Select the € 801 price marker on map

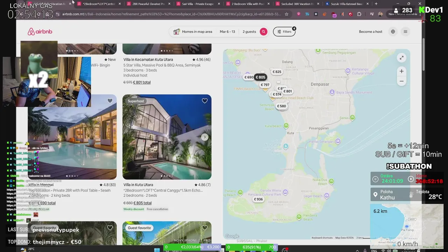(287, 91)
